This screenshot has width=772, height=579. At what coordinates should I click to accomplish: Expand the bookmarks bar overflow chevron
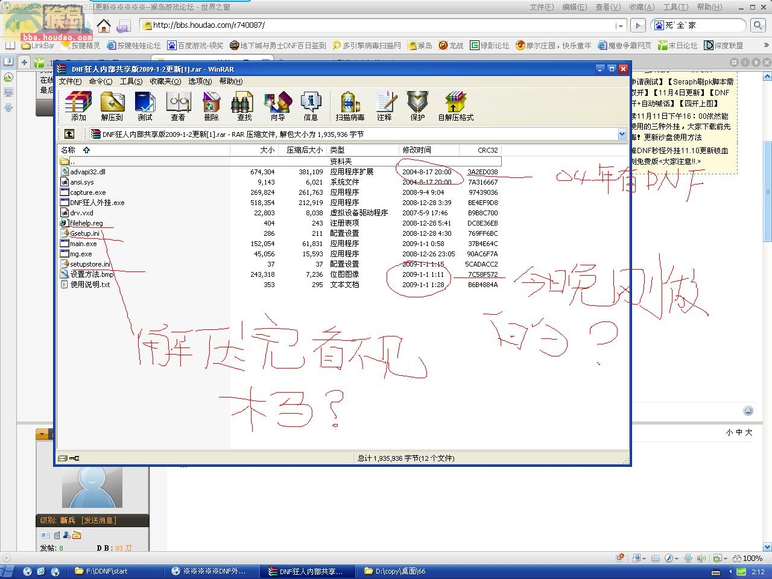click(767, 45)
